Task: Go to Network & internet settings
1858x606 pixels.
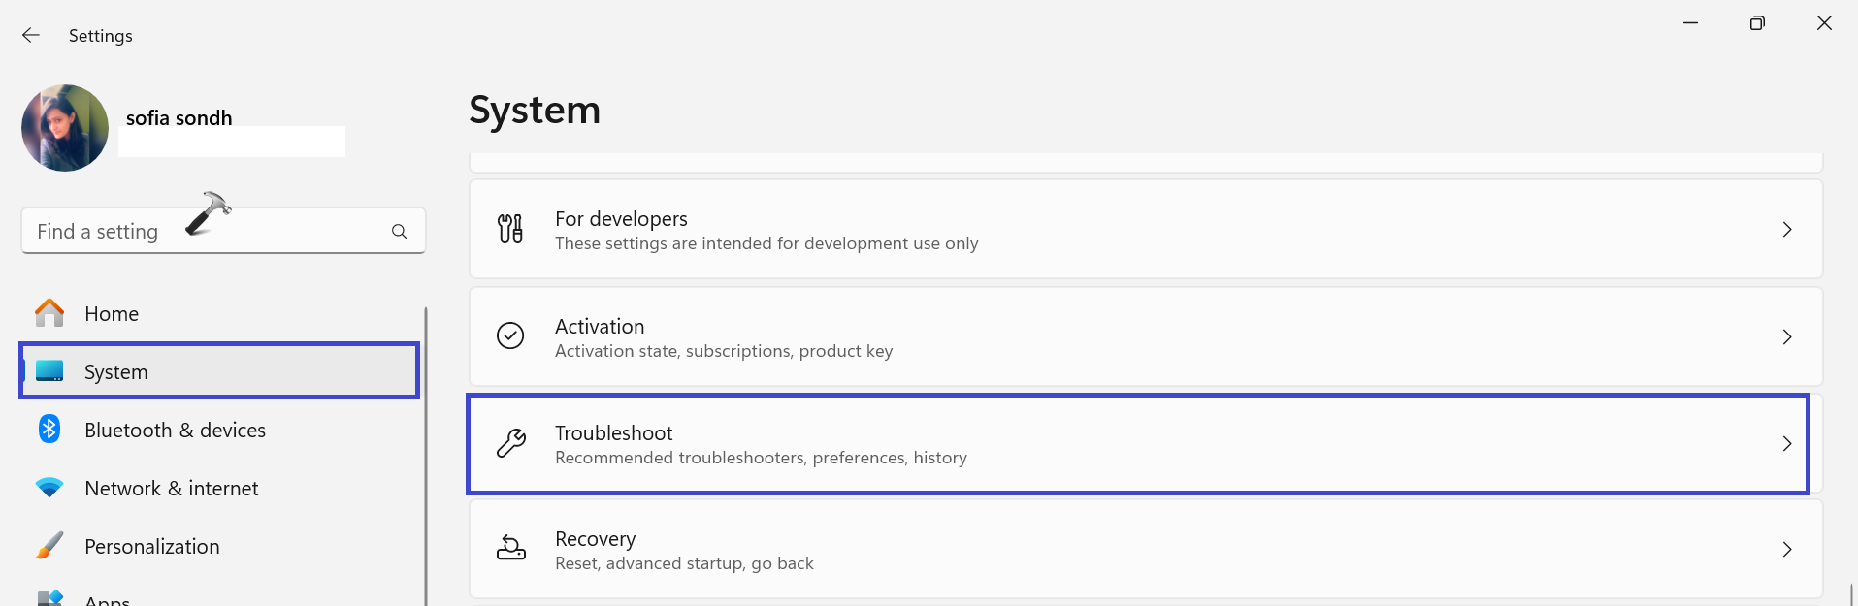Action: [x=171, y=488]
